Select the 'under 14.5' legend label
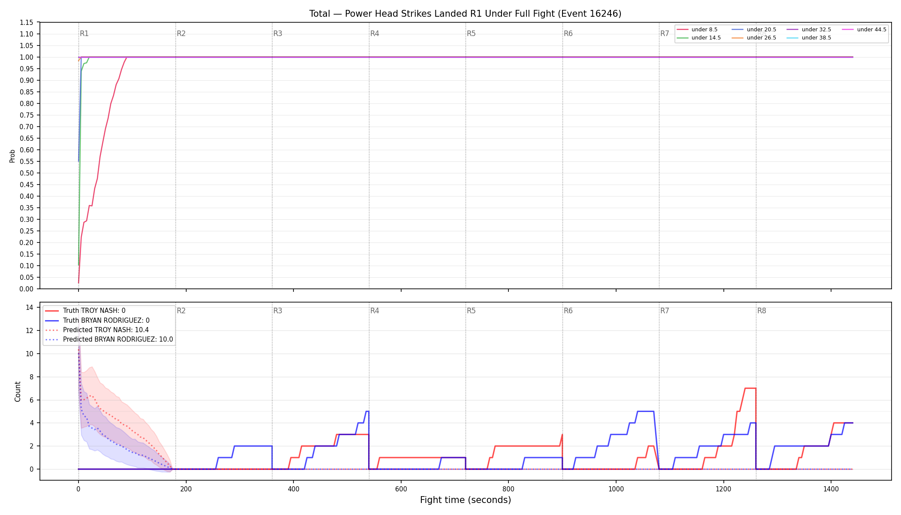Viewport: 901px width, 515px height. (706, 38)
